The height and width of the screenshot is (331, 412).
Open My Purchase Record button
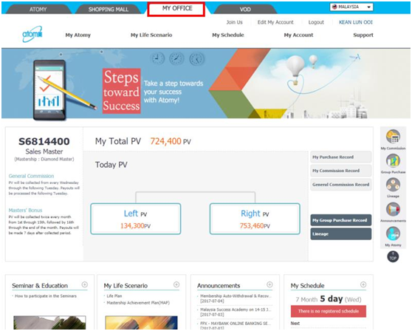tap(341, 157)
